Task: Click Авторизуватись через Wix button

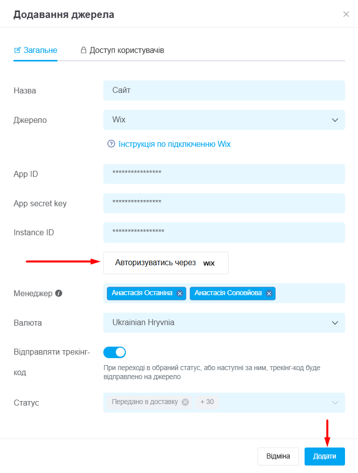Action: pyautogui.click(x=166, y=263)
